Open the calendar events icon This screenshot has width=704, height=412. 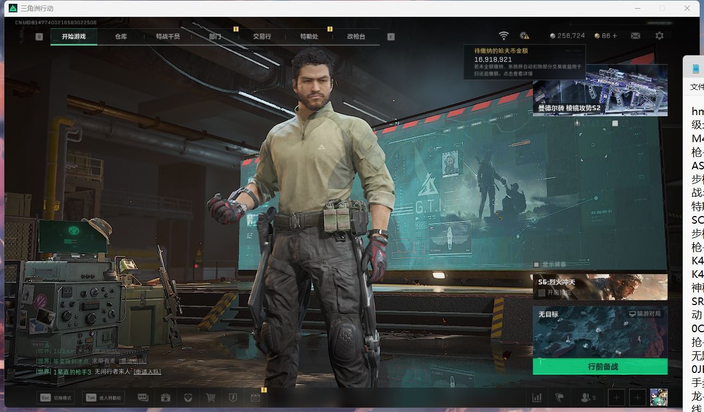[x=255, y=398]
